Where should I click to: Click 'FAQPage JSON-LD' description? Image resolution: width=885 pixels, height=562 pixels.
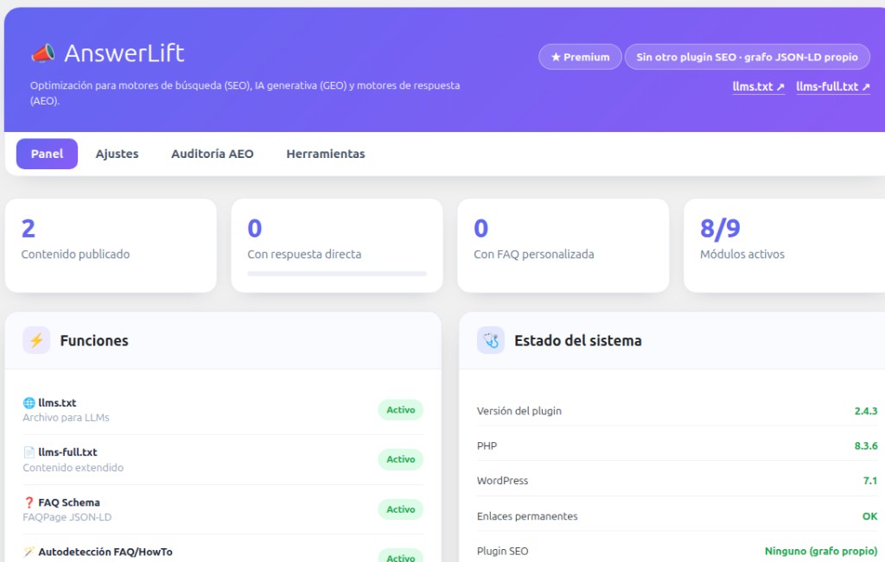67,517
